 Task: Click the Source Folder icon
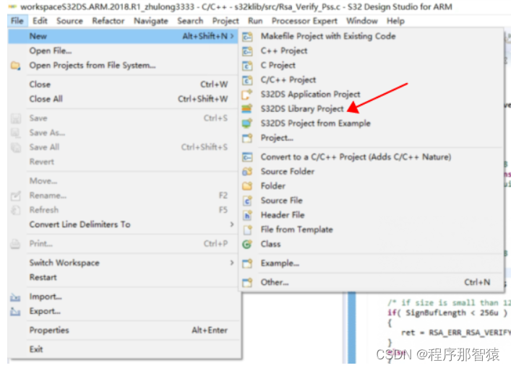(x=247, y=172)
